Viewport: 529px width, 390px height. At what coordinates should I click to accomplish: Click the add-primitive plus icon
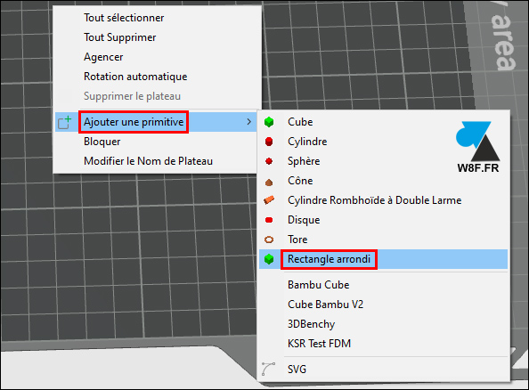[64, 122]
